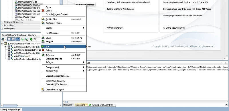Open the Refactor submenu
229x111 pixels.
(x=64, y=62)
